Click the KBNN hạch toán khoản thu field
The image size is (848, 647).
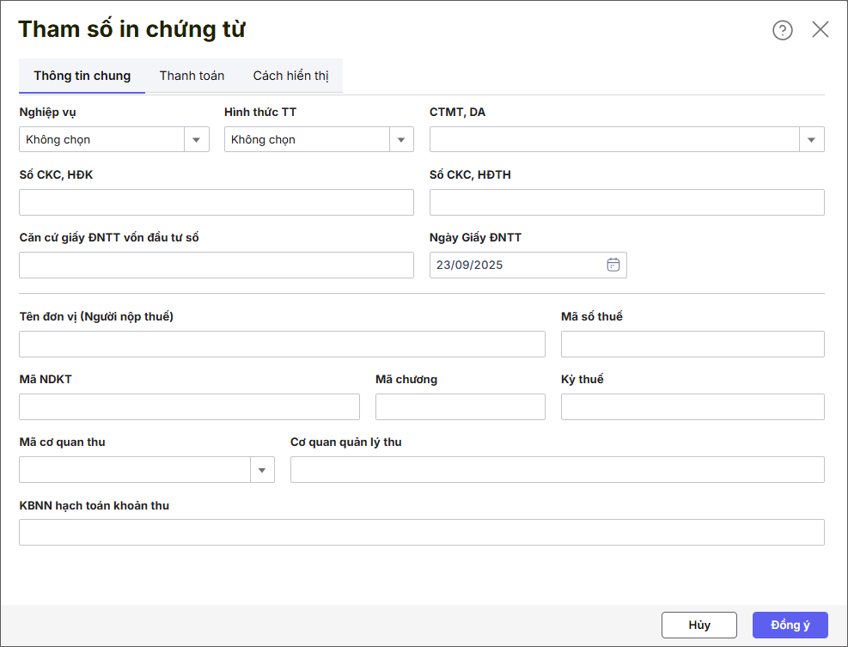pyautogui.click(x=421, y=532)
